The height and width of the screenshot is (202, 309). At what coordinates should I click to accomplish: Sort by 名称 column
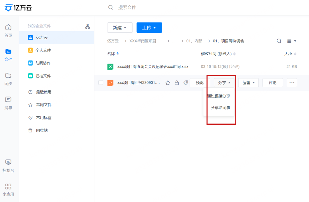(113, 54)
